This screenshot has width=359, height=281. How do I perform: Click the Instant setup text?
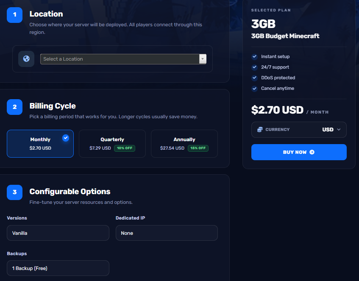[x=275, y=56]
